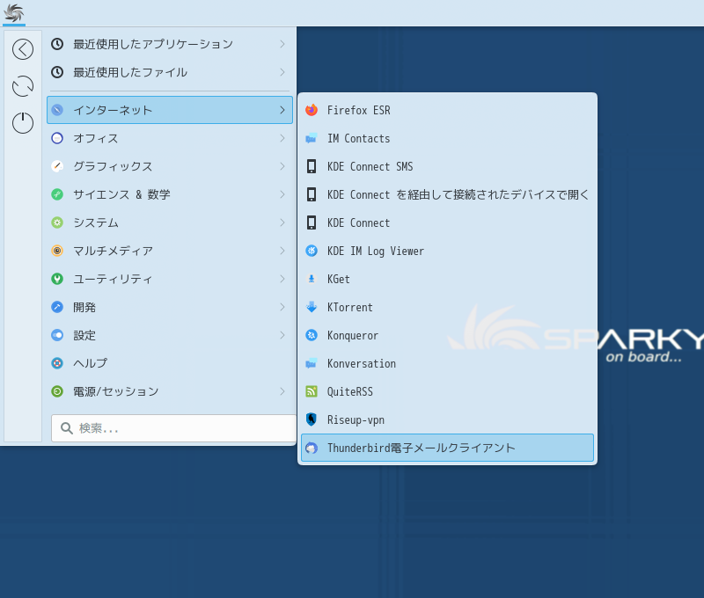Viewport: 704px width, 598px height.
Task: Click the restart circular arrows icon
Action: (23, 86)
